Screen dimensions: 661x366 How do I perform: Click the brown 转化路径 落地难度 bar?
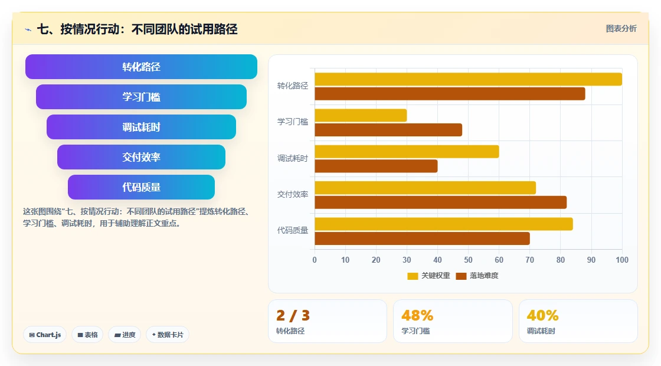pyautogui.click(x=450, y=94)
